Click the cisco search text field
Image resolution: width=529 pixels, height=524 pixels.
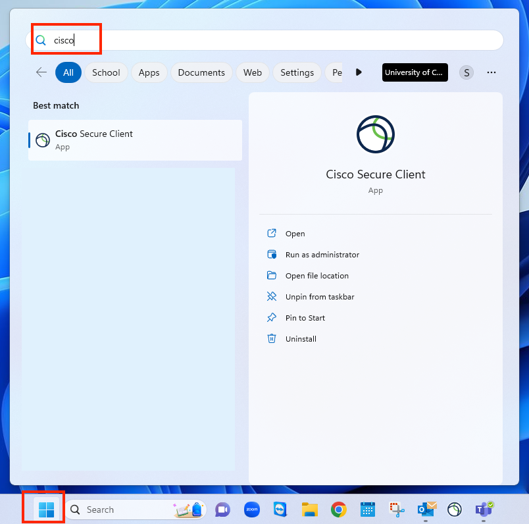[x=264, y=40]
